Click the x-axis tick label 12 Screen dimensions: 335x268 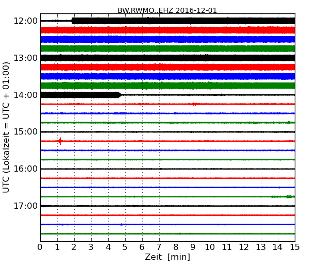point(244,247)
